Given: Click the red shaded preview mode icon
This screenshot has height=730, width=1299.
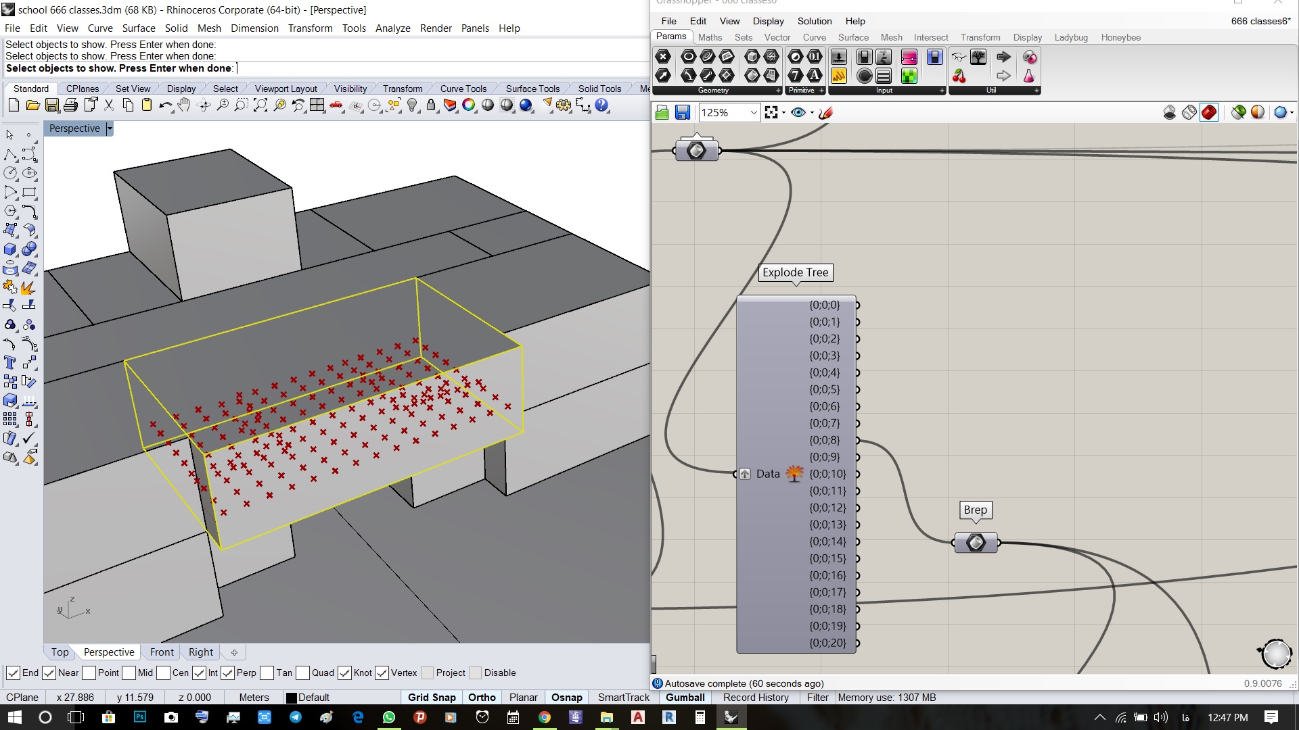Looking at the screenshot, I should pos(1209,113).
